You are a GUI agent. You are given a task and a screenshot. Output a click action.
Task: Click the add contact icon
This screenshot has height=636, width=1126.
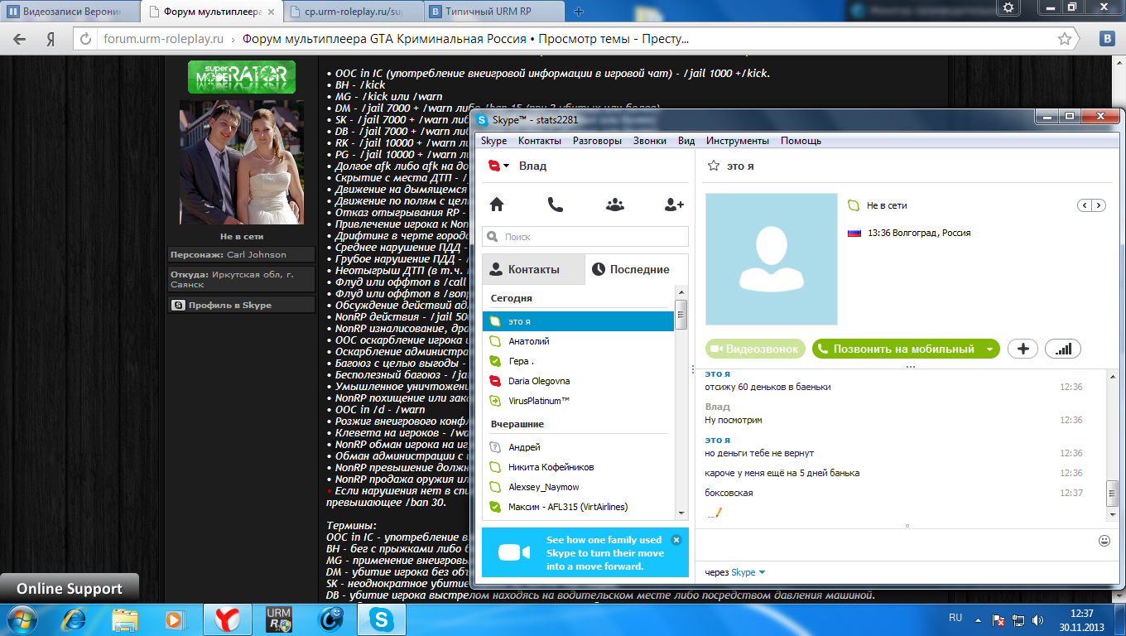click(674, 205)
